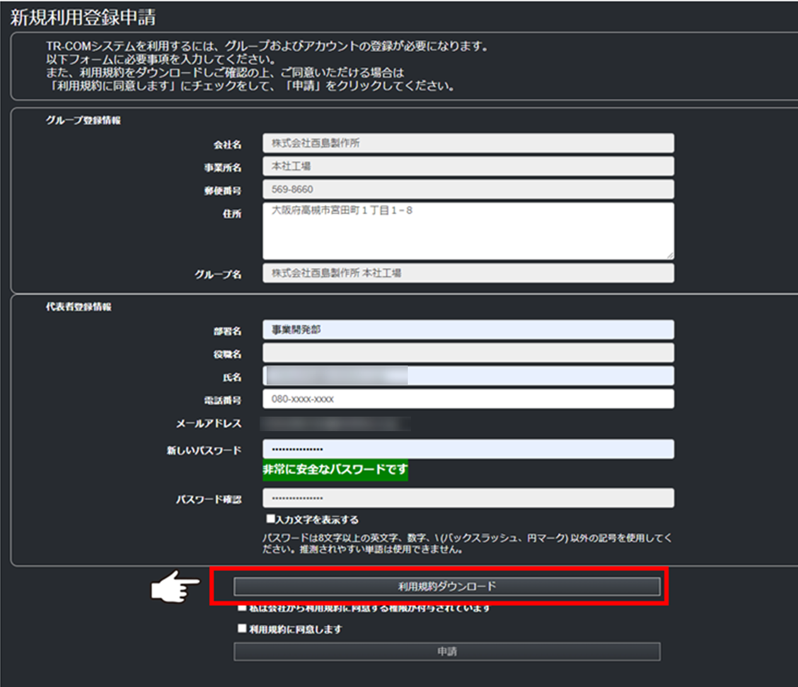This screenshot has height=687, width=798.
Task: Click inside the 住所 address text area
Action: [468, 231]
